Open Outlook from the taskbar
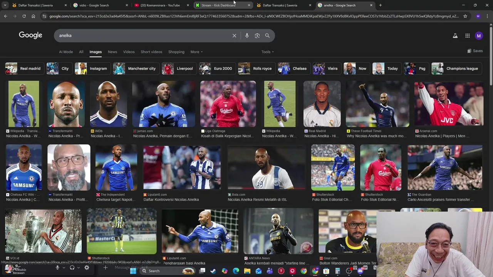Screen dimensions: 493x277 (x=258, y=271)
